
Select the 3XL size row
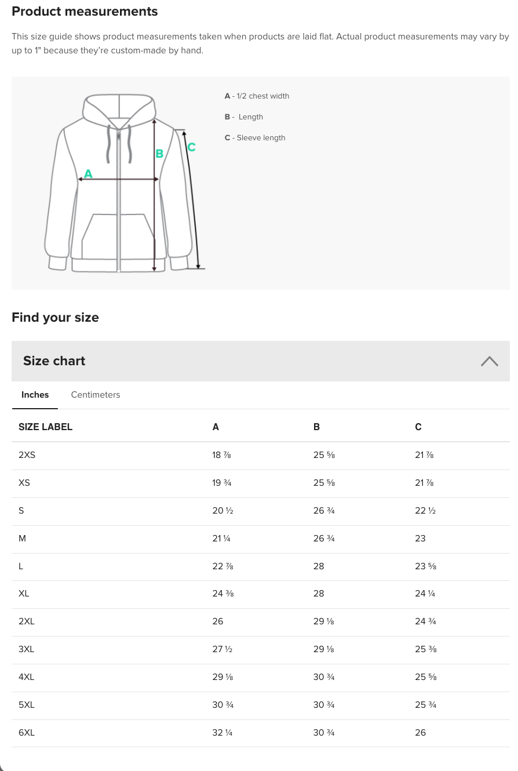pos(261,650)
